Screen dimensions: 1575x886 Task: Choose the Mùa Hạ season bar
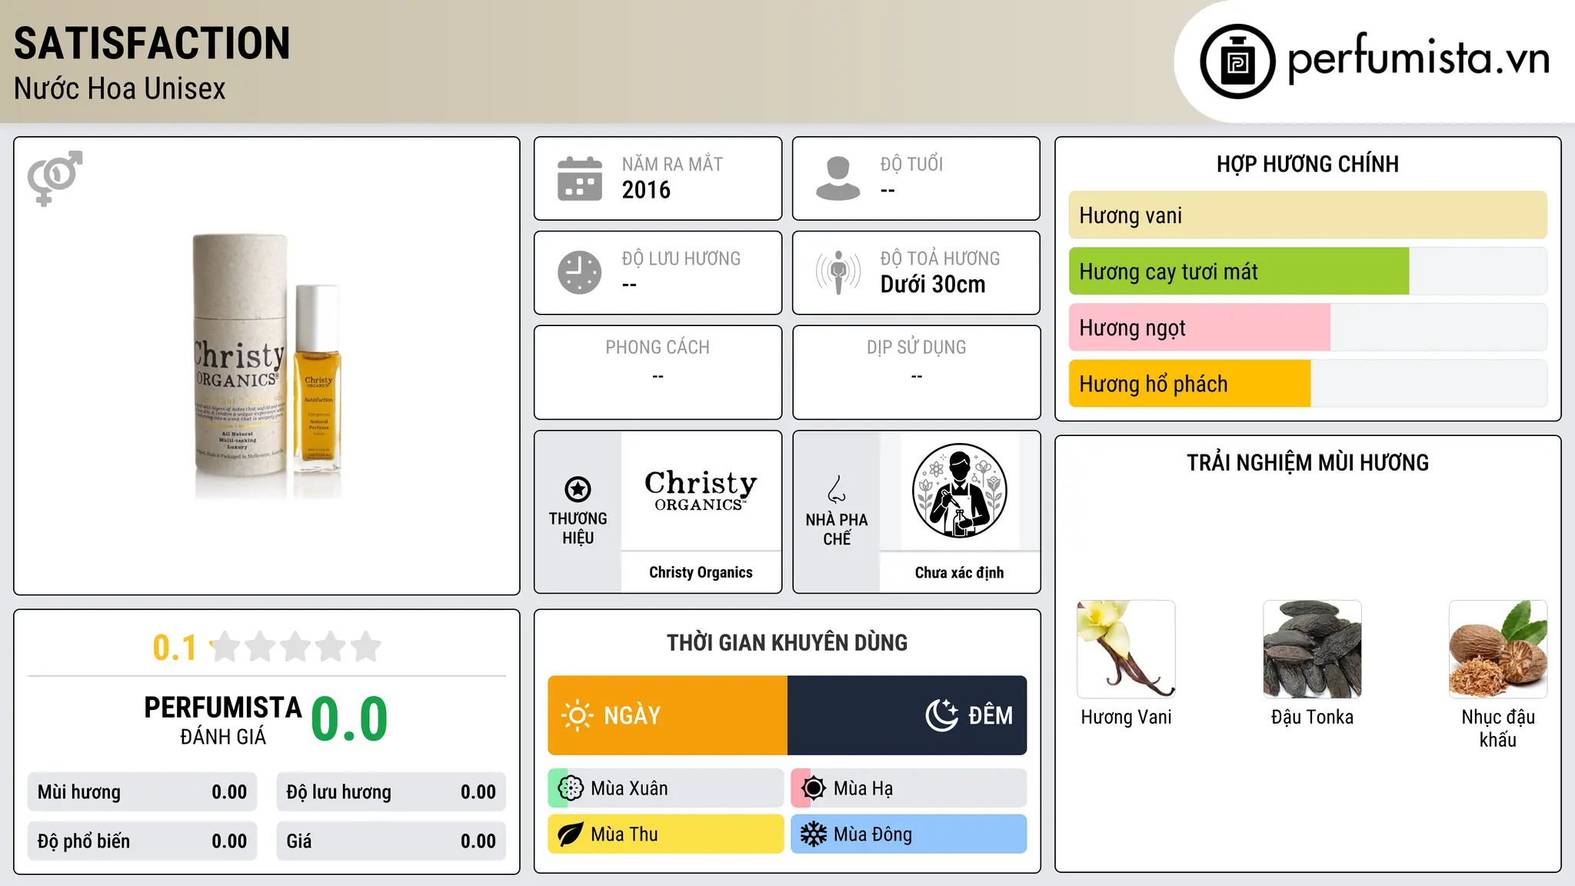coord(909,788)
